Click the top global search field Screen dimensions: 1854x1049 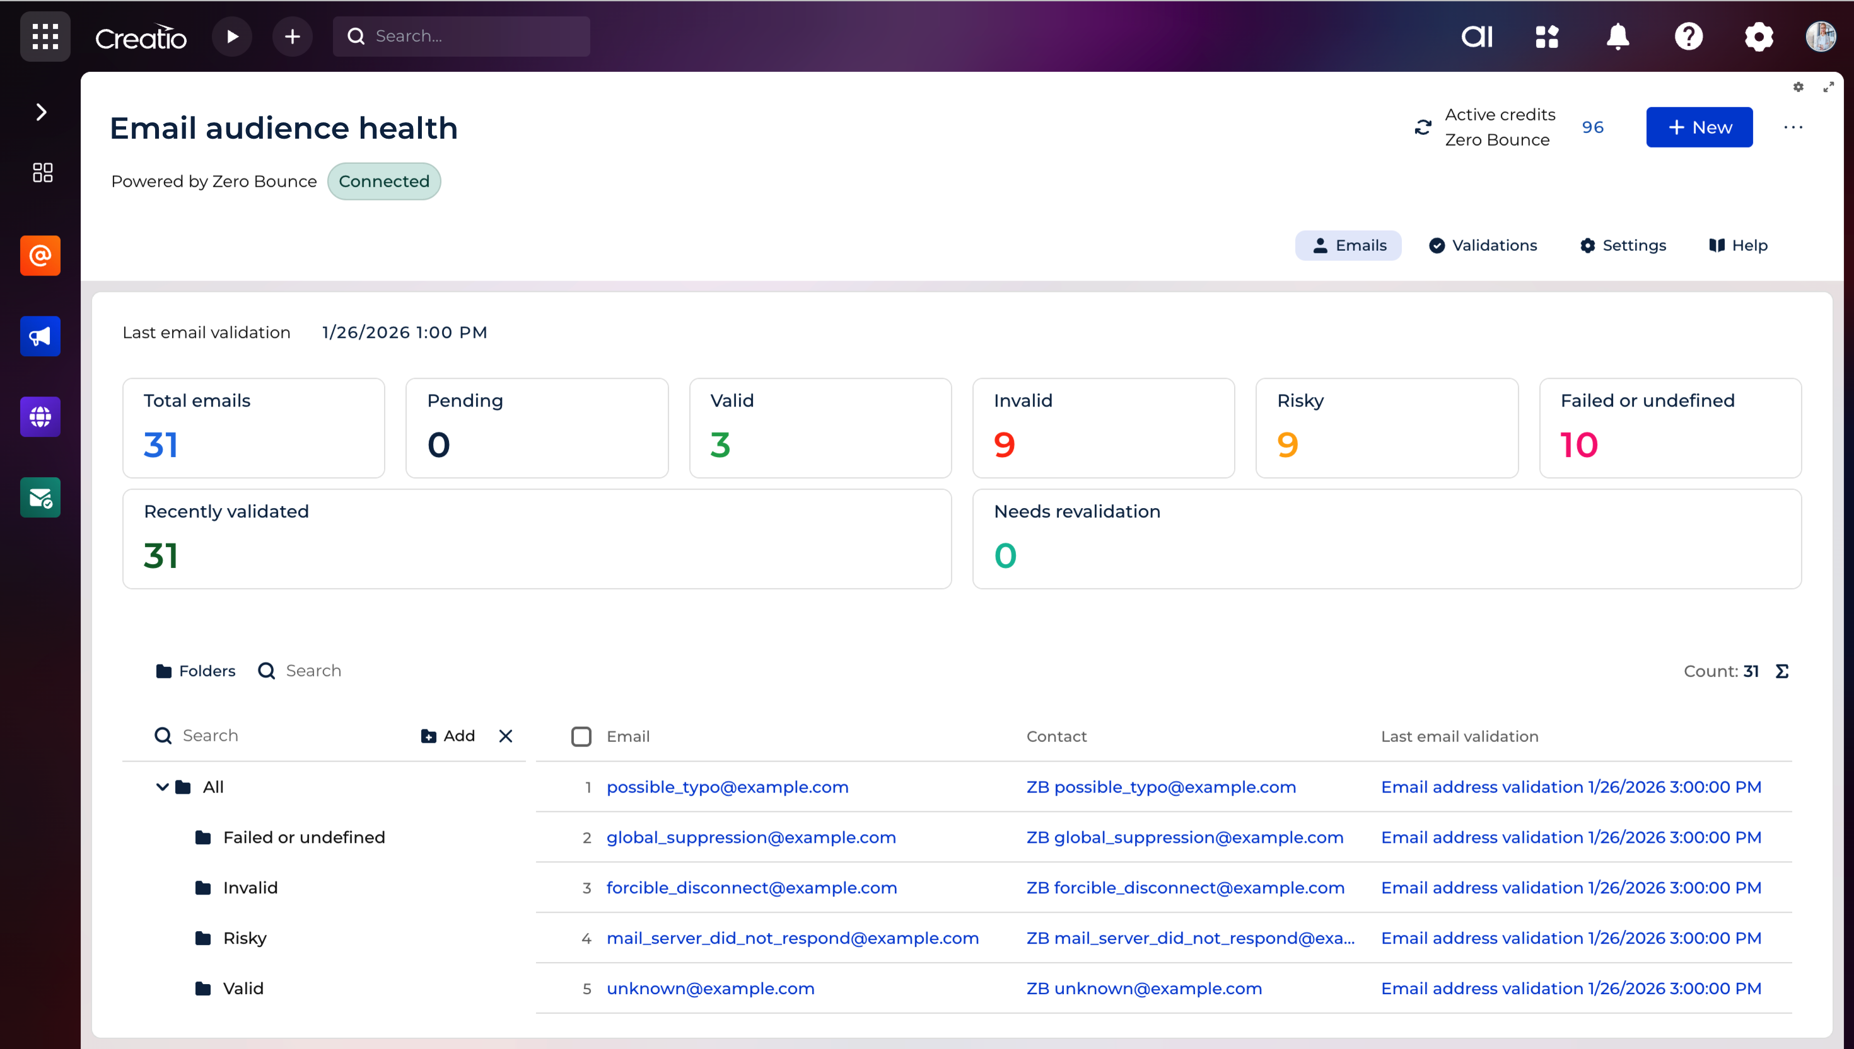475,36
